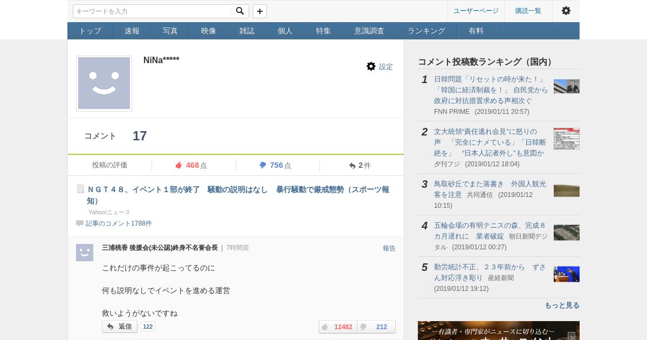Open the 122 replies count bubble
This screenshot has height=340, width=647.
coord(148,327)
